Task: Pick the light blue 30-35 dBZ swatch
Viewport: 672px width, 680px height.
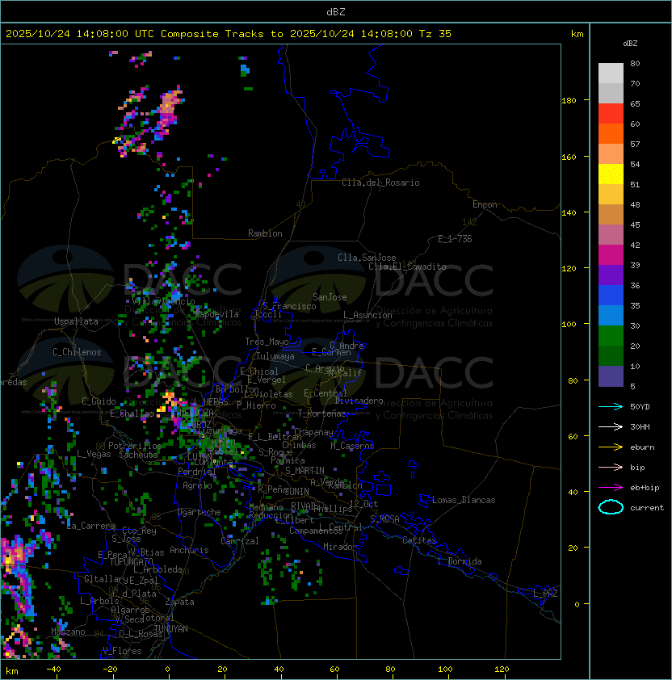Action: pos(611,315)
